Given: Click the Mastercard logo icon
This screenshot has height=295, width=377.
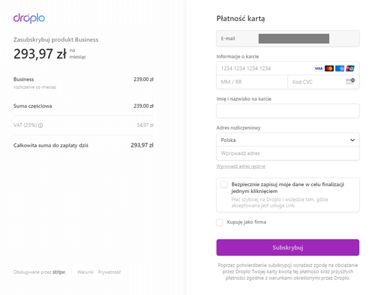Looking at the screenshot, I should 329,68.
